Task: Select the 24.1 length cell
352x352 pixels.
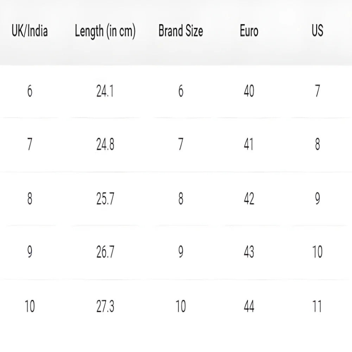Action: click(x=105, y=92)
